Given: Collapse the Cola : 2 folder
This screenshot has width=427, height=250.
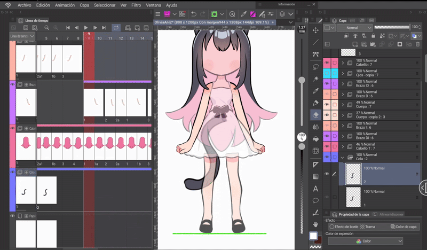Looking at the screenshot, I should [342, 158].
